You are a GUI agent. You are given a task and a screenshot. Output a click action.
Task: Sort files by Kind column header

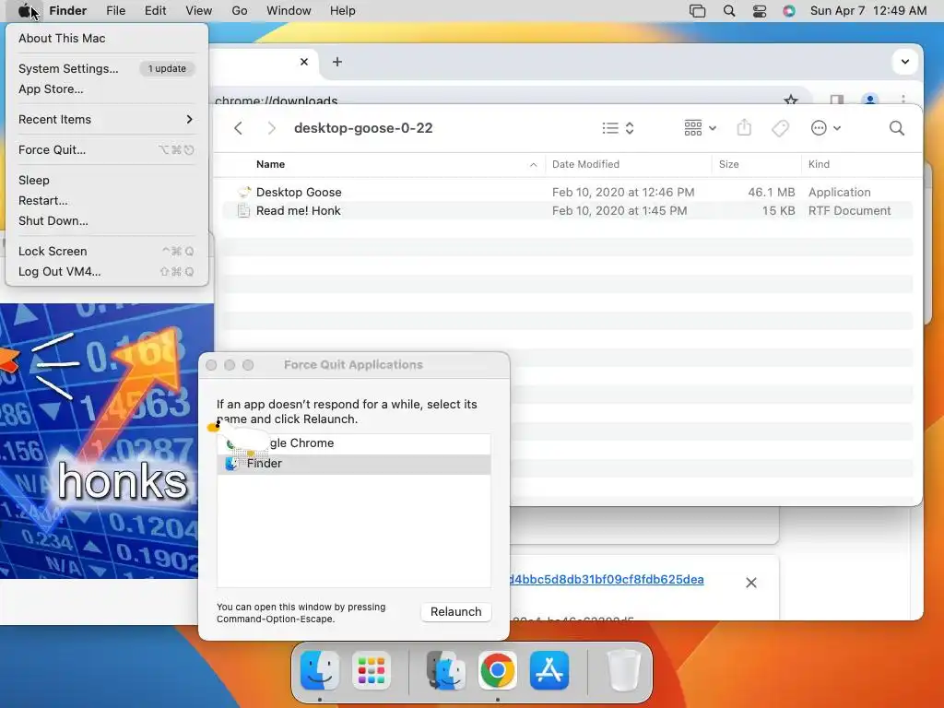[x=819, y=164]
